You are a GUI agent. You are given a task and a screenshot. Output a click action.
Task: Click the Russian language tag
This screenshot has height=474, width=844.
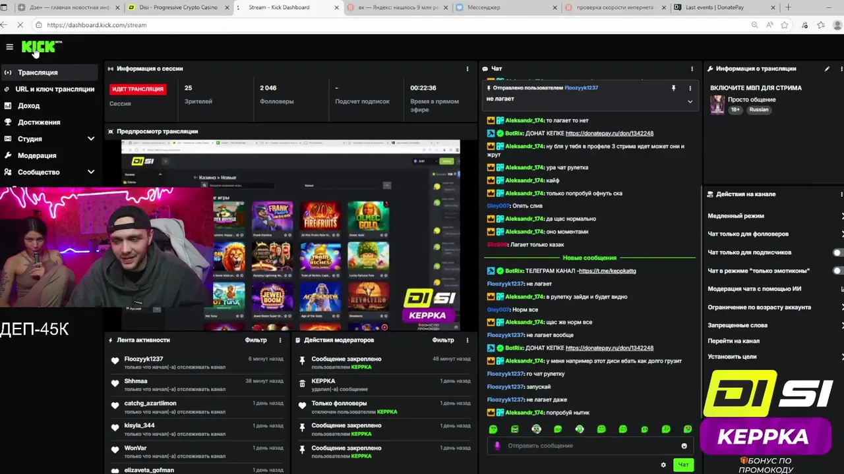[759, 109]
